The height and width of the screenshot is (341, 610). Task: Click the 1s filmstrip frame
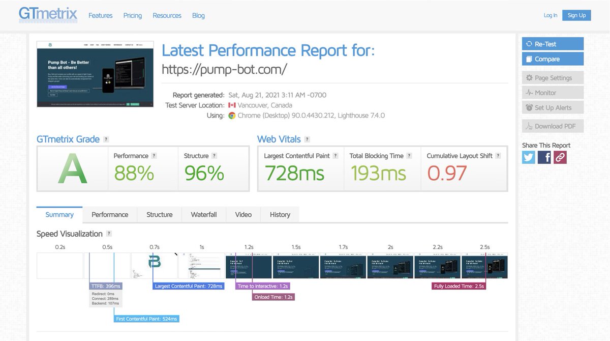pos(202,266)
